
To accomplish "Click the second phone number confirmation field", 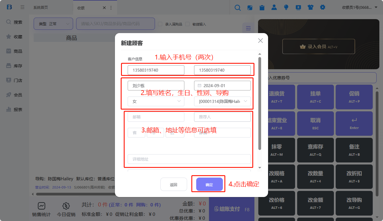I will [222, 70].
